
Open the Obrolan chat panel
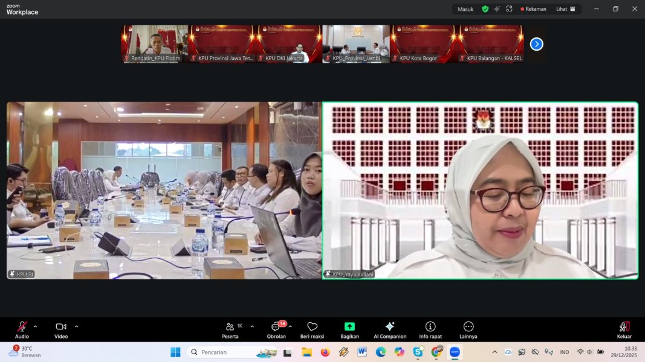coord(276,328)
